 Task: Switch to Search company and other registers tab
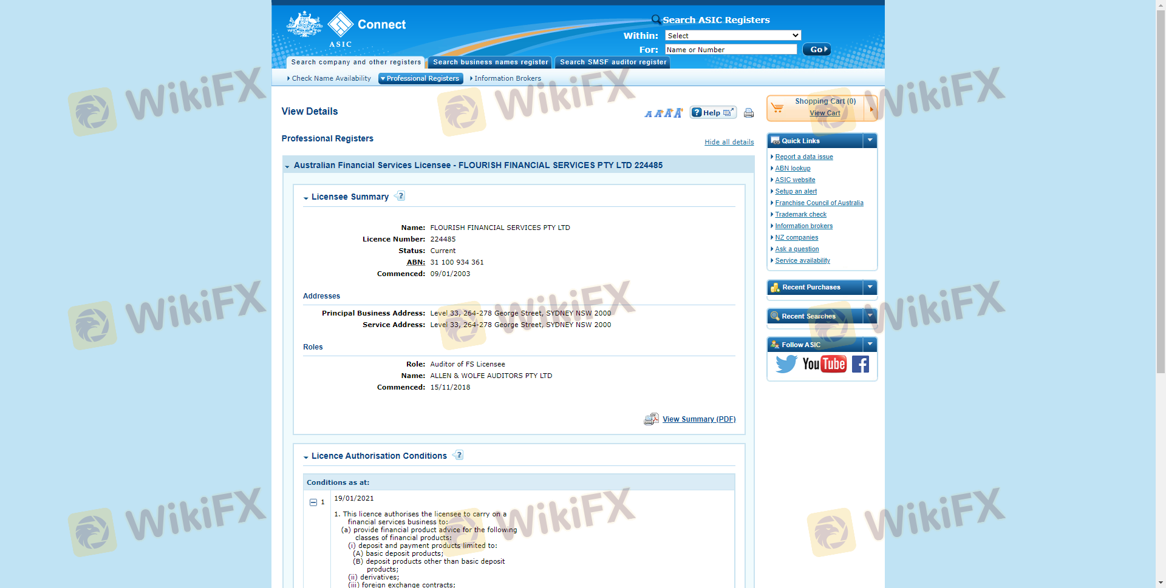356,62
